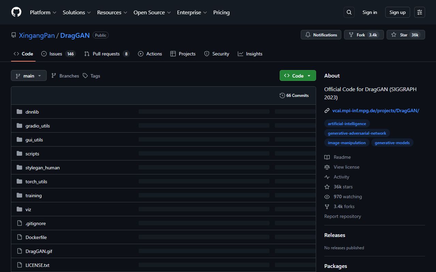Click the commit history clock icon
The width and height of the screenshot is (436, 272).
tap(282, 96)
